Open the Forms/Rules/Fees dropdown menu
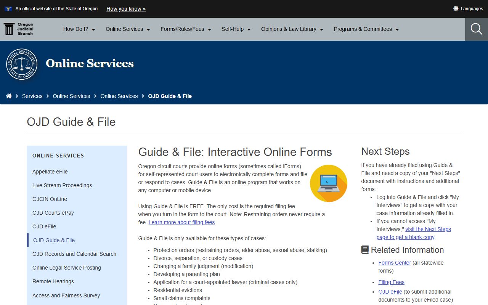 coord(186,29)
